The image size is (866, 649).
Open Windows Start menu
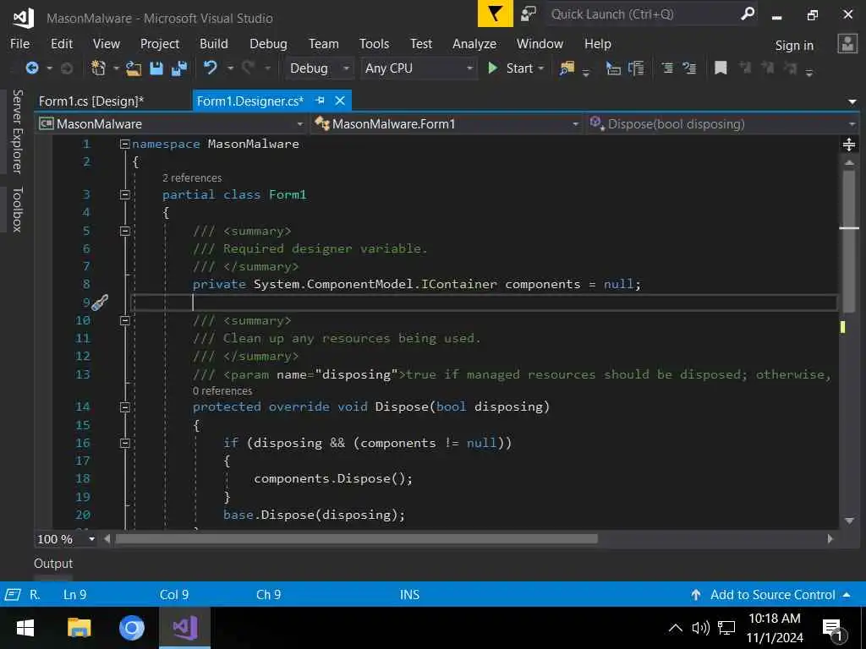pyautogui.click(x=25, y=628)
